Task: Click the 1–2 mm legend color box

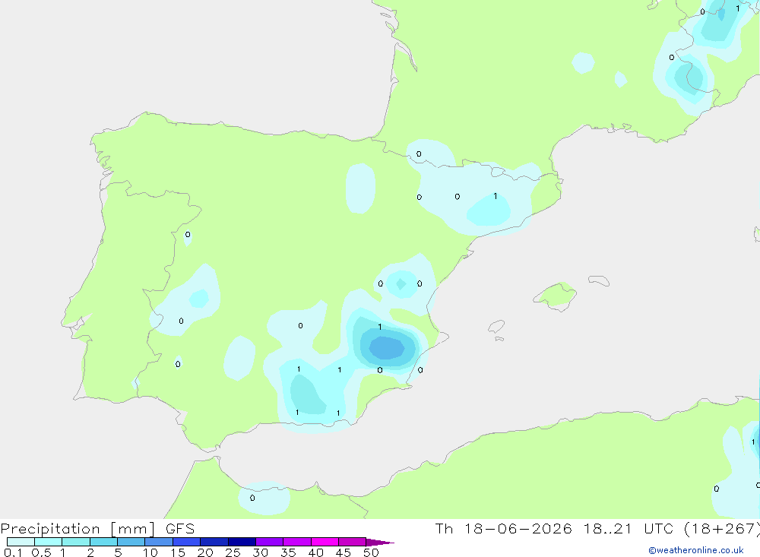Action: [75, 542]
